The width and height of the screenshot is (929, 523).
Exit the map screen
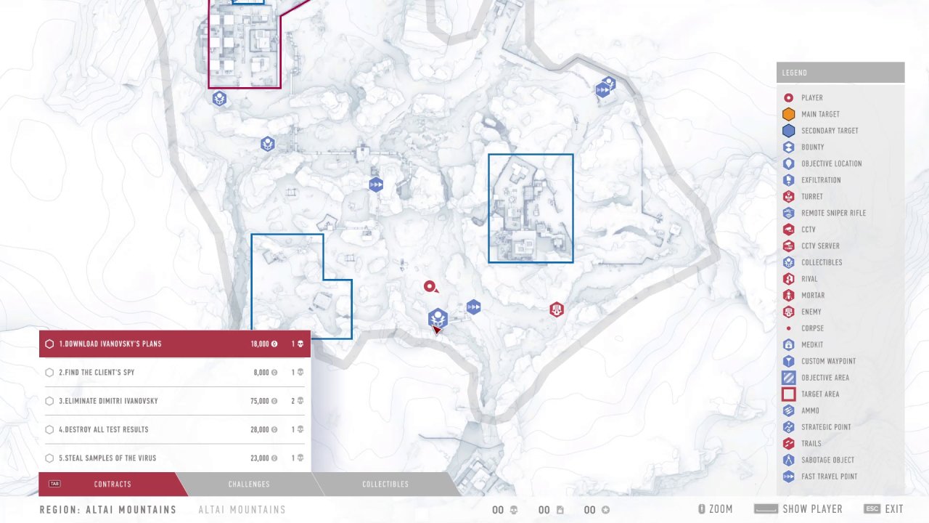point(884,509)
